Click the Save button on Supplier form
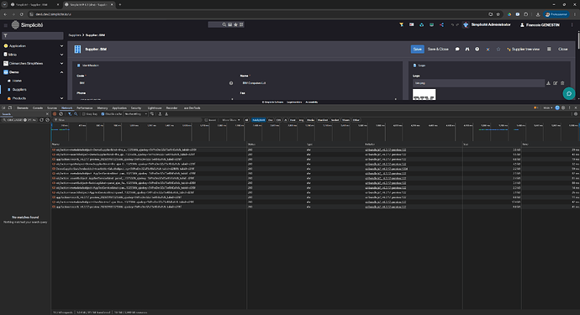The image size is (580, 315). pos(417,50)
